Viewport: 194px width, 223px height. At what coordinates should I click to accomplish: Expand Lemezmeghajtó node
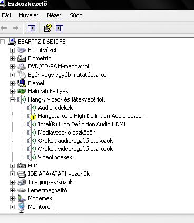(x=12, y=190)
